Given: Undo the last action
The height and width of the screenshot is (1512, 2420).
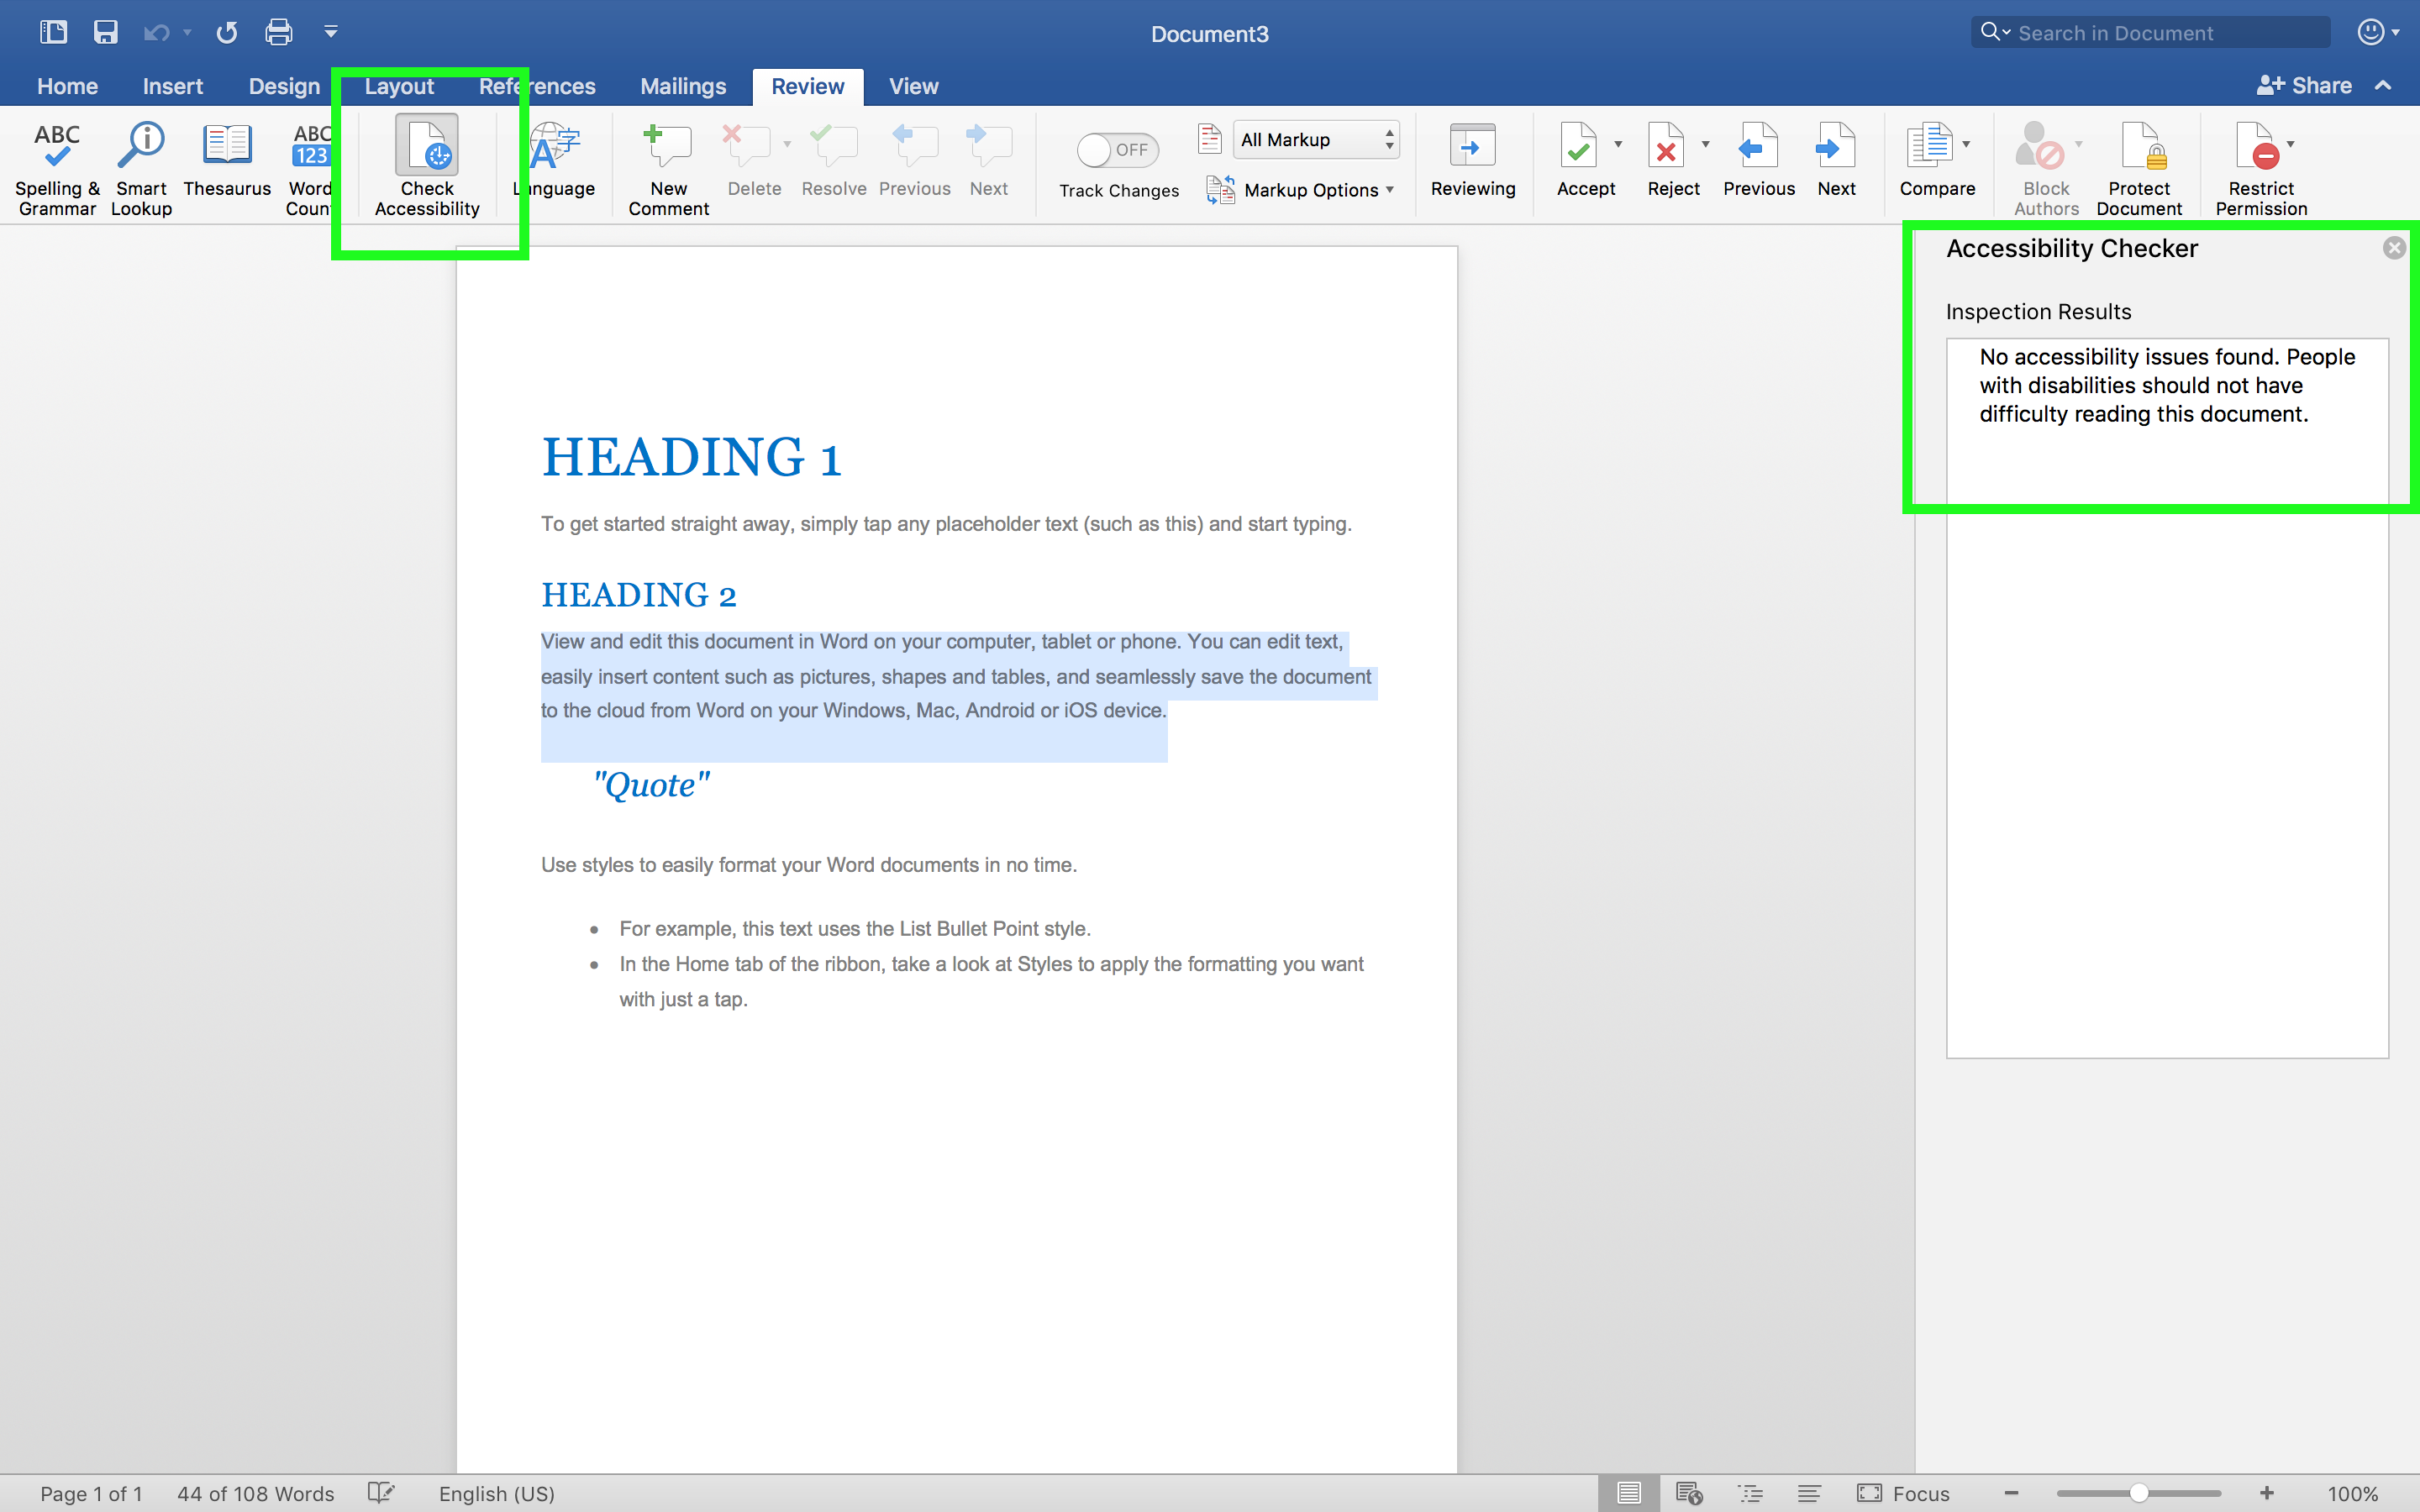Looking at the screenshot, I should point(156,33).
